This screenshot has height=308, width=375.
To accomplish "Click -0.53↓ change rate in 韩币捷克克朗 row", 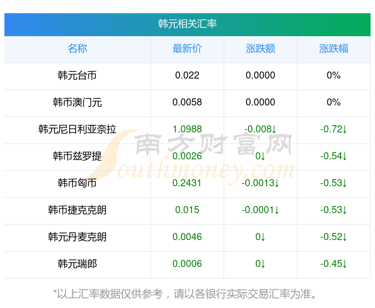I will 334,210.
